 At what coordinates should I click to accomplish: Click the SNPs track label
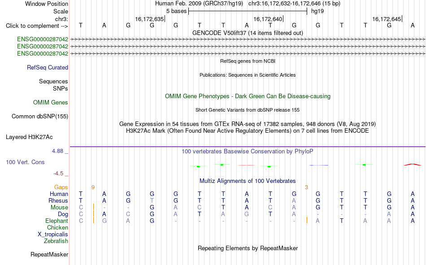pyautogui.click(x=61, y=88)
